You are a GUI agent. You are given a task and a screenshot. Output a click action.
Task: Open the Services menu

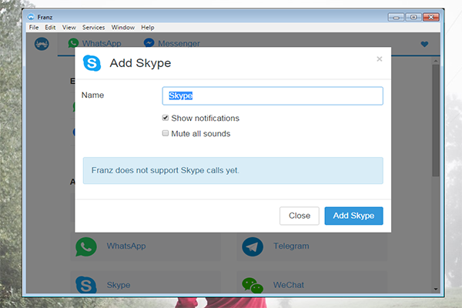[x=93, y=28]
